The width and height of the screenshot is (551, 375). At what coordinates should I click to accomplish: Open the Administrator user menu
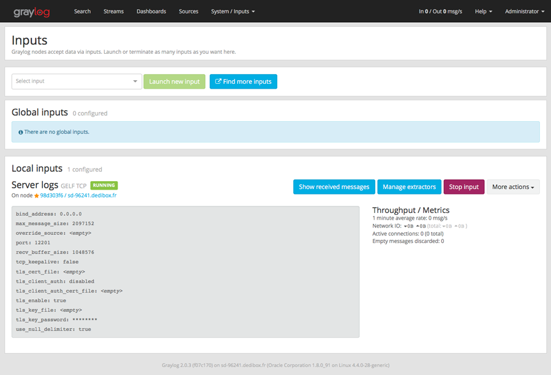524,11
